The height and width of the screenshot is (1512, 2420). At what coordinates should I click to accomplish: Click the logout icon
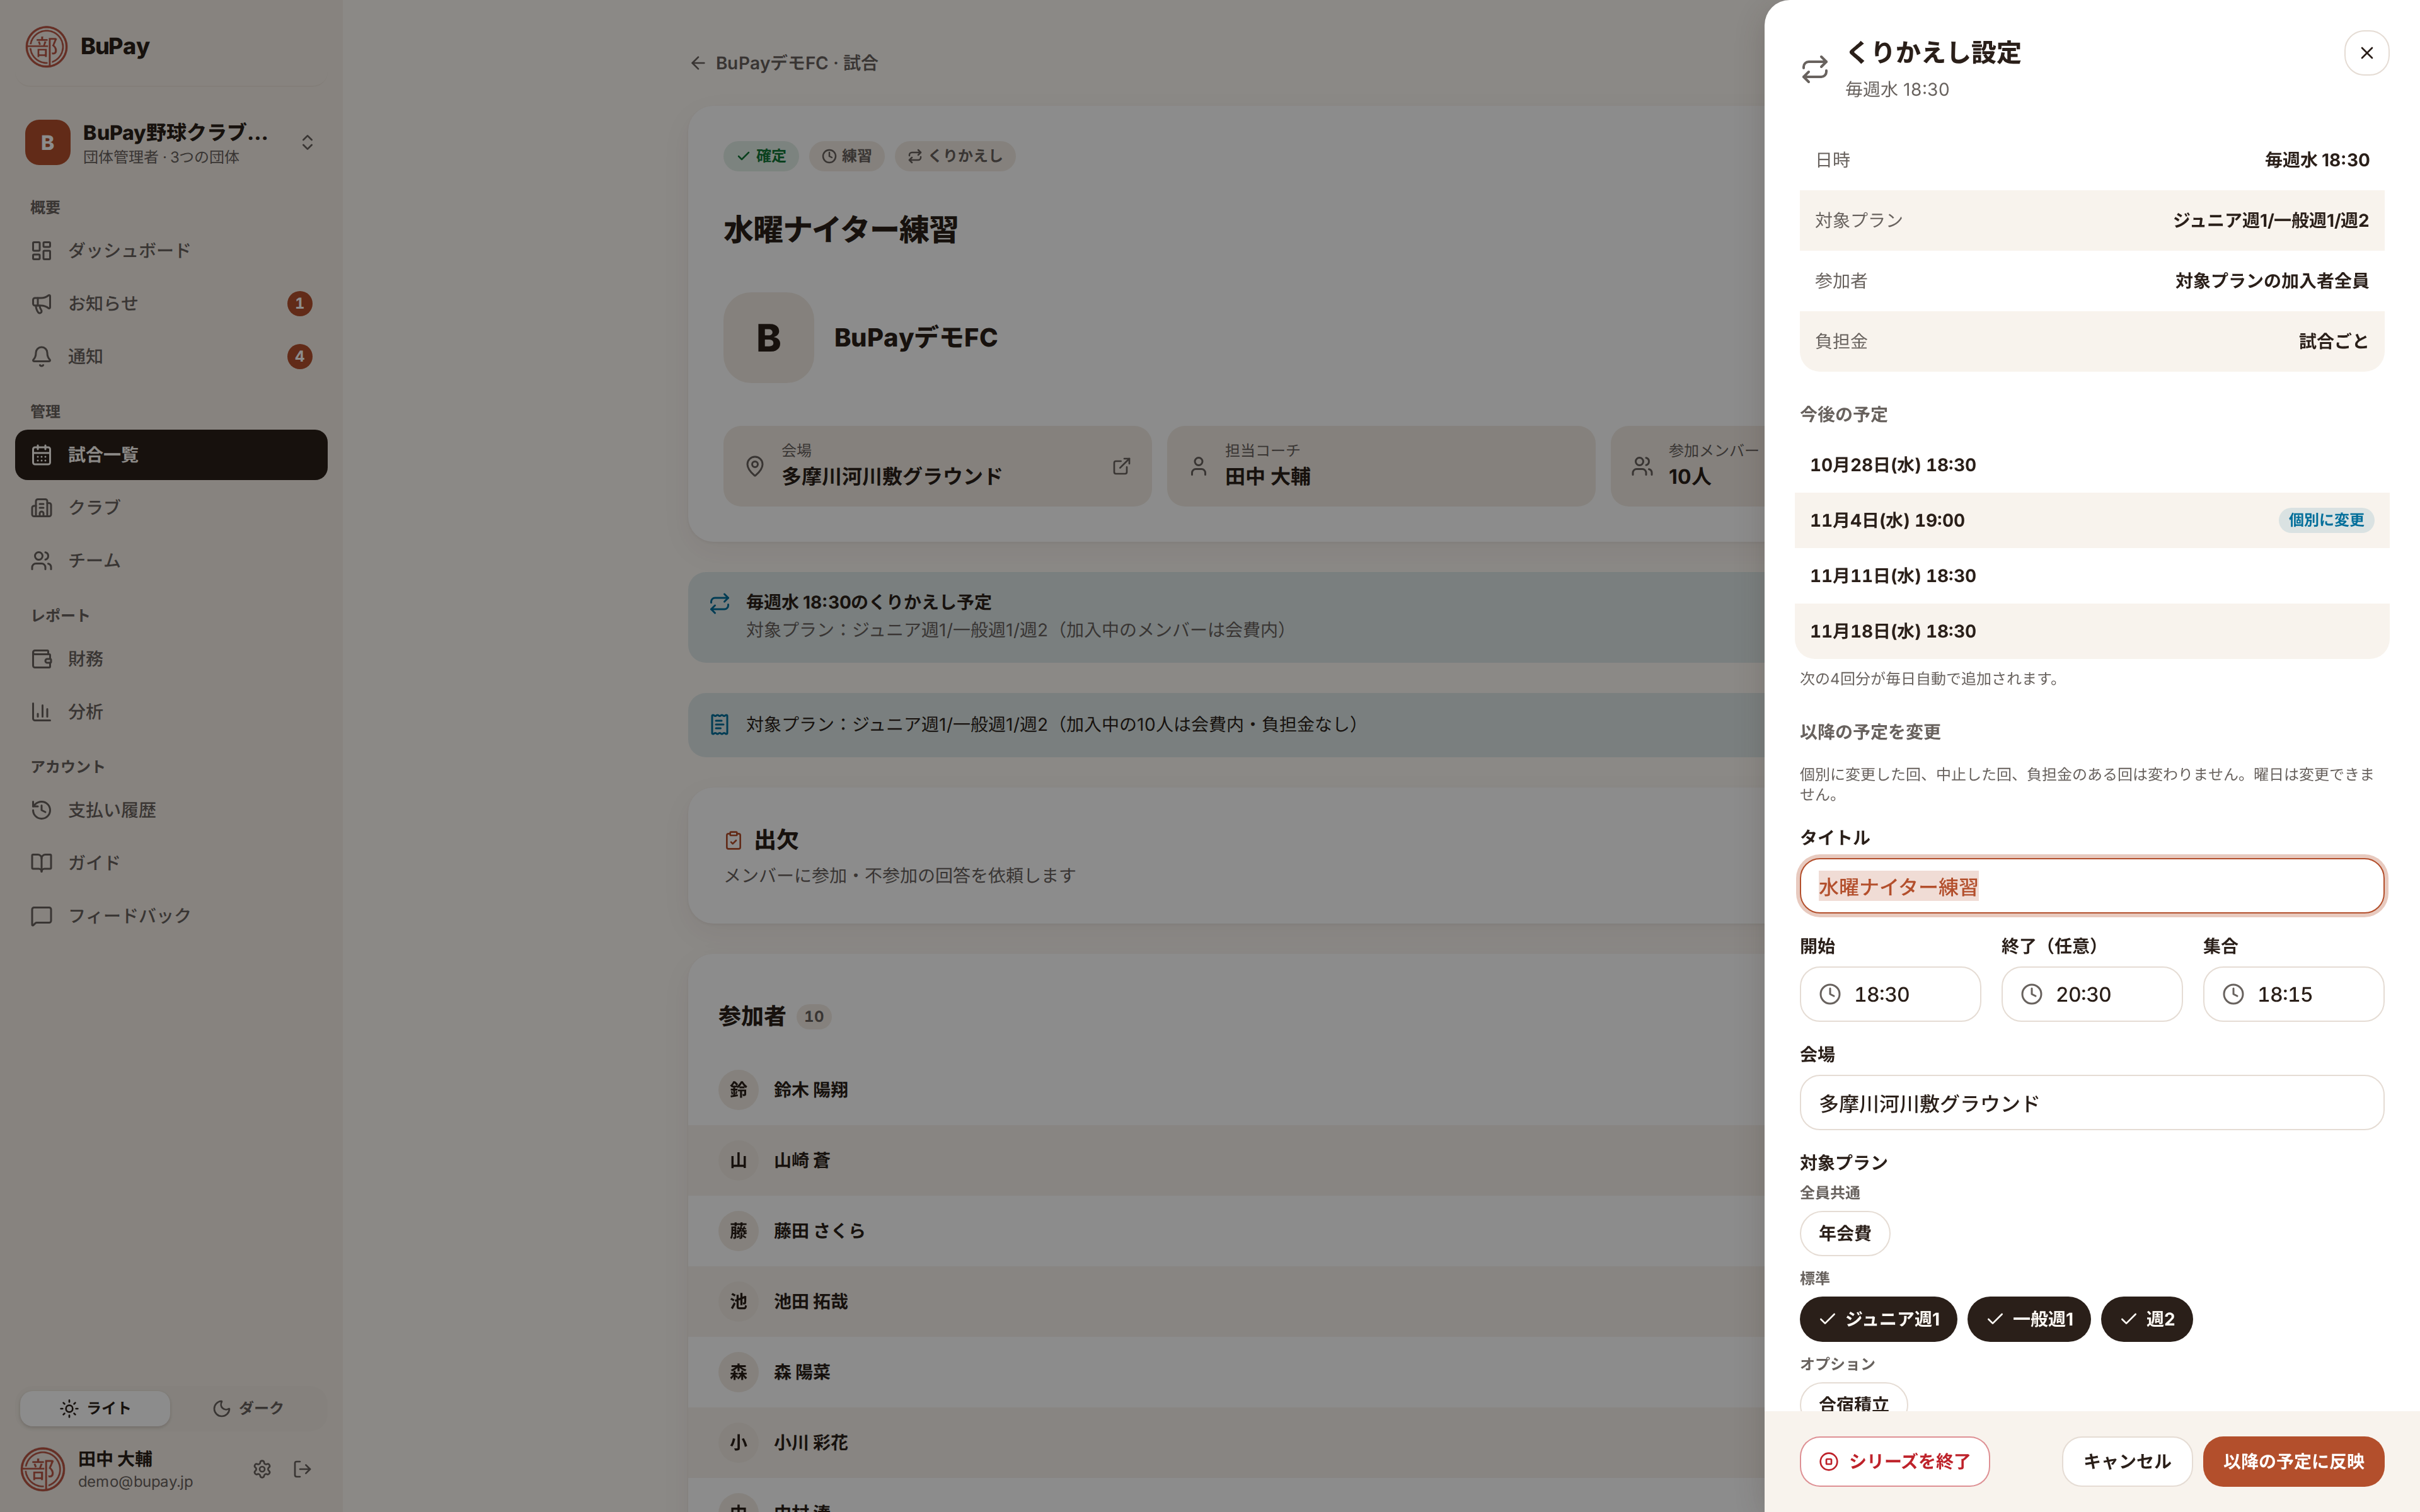tap(302, 1469)
